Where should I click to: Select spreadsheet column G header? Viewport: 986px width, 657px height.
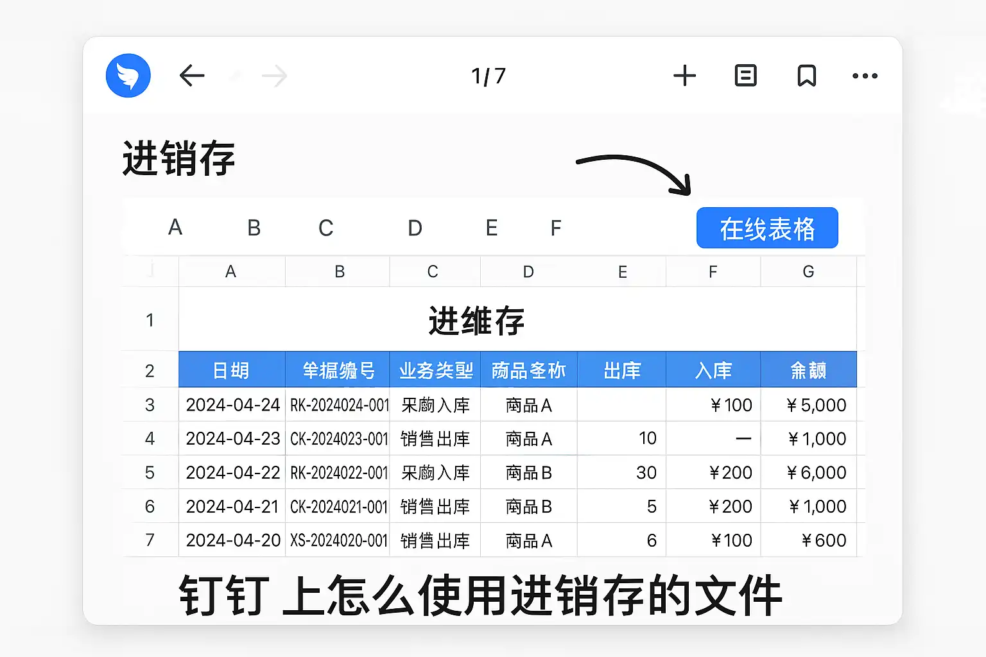(x=808, y=272)
